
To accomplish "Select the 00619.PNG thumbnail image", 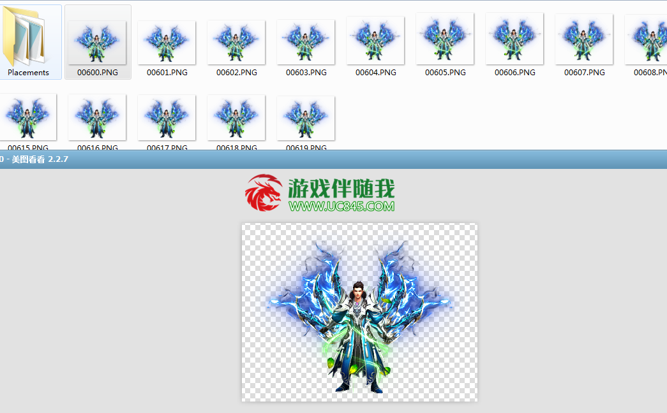I will click(306, 118).
